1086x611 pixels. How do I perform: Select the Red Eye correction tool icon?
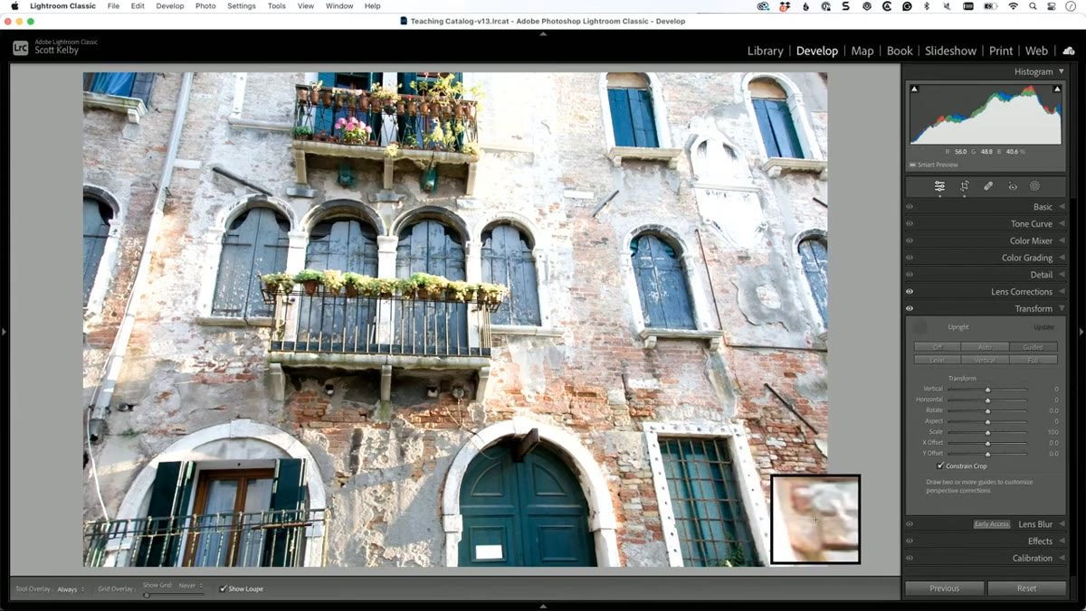point(1013,186)
